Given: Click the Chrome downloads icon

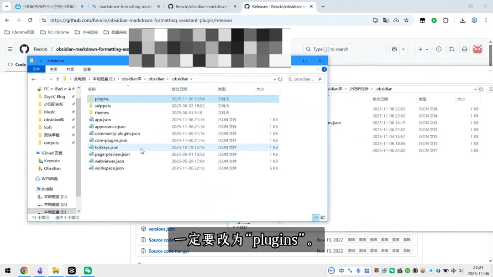Looking at the screenshot, I should pyautogui.click(x=463, y=21).
